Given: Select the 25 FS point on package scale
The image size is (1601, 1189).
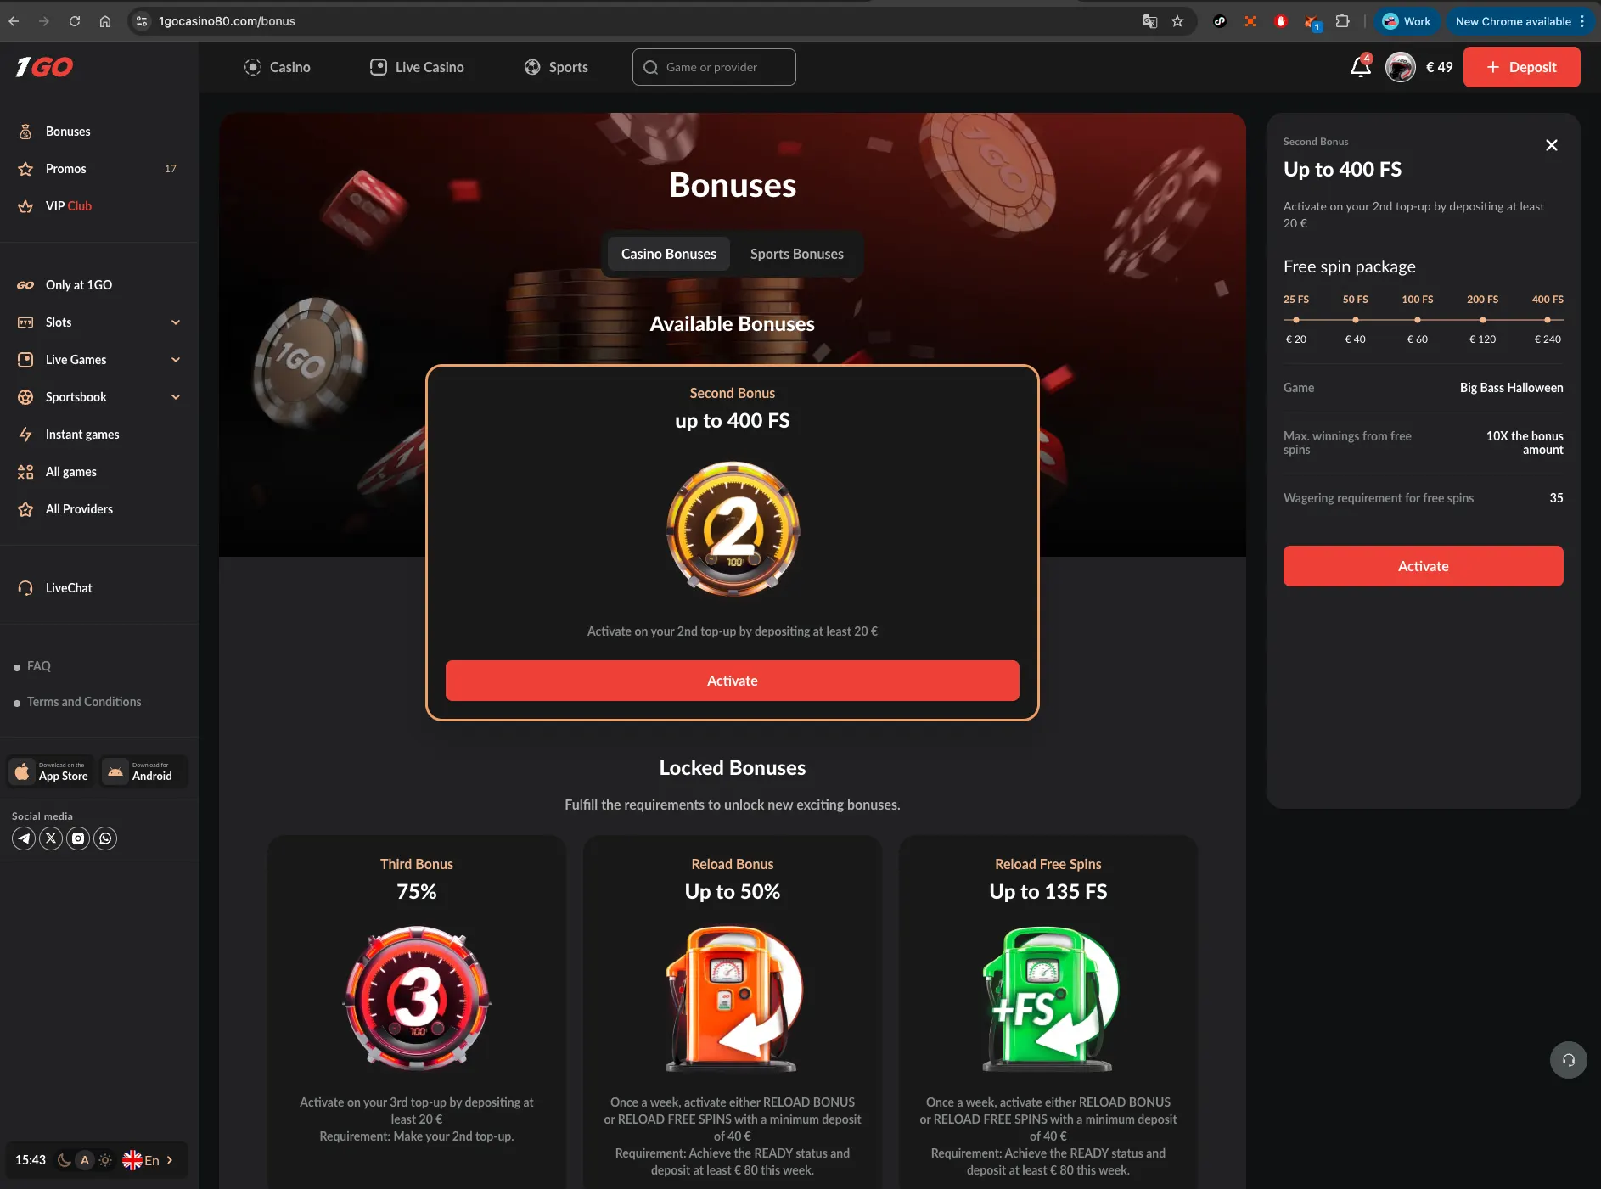Looking at the screenshot, I should click(x=1295, y=320).
